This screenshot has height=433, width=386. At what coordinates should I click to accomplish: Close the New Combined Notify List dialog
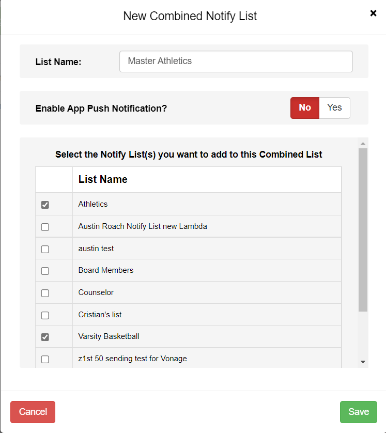[x=373, y=13]
